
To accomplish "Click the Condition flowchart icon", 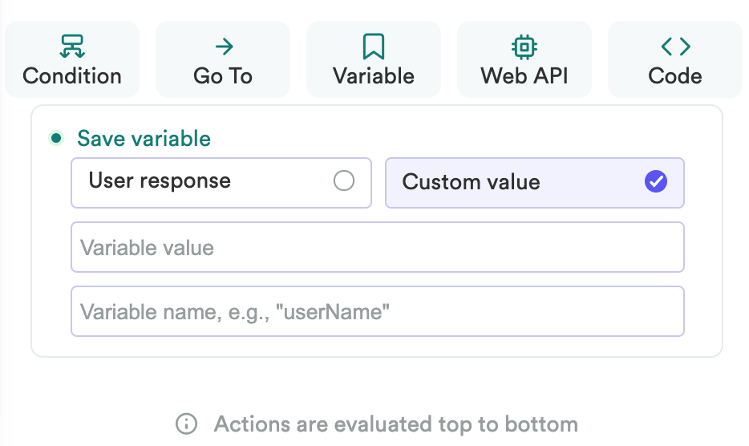I will (72, 47).
